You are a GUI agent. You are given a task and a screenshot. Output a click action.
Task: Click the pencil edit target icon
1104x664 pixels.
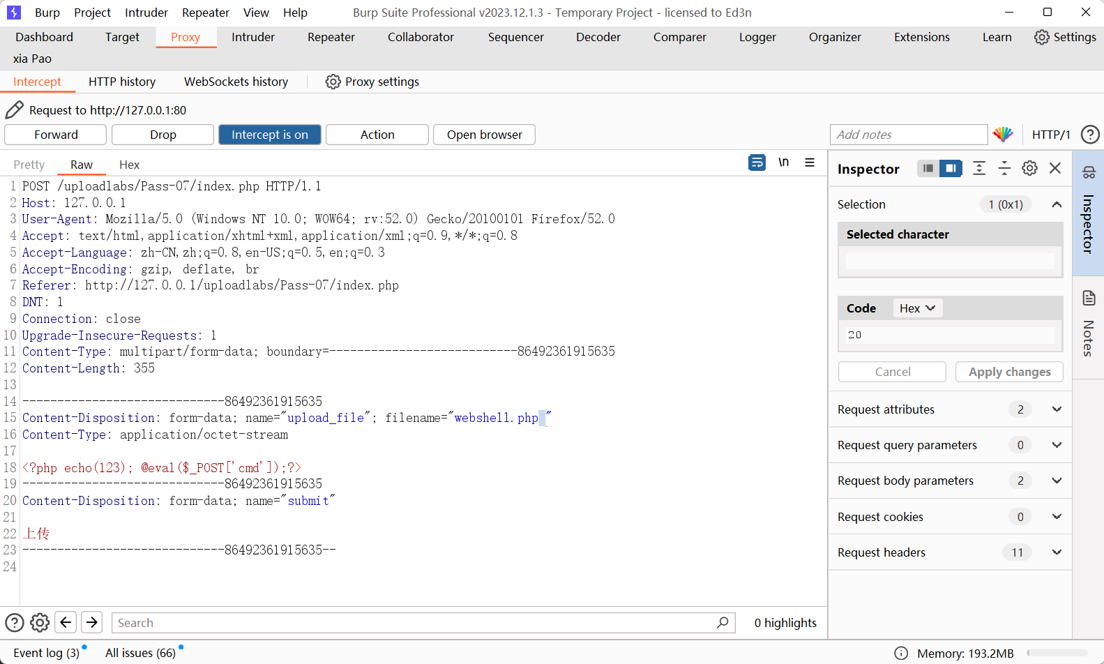tap(14, 110)
